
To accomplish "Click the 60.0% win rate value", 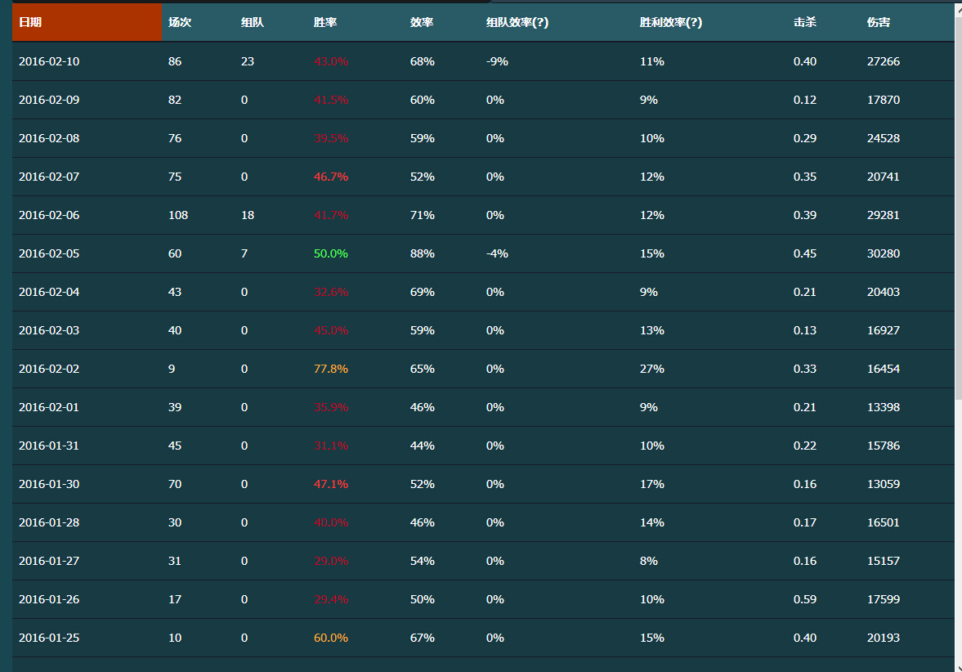I will [331, 638].
